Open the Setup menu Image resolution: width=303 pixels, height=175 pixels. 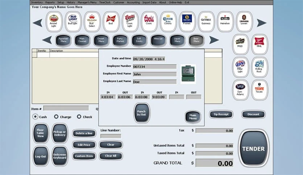coord(61,2)
